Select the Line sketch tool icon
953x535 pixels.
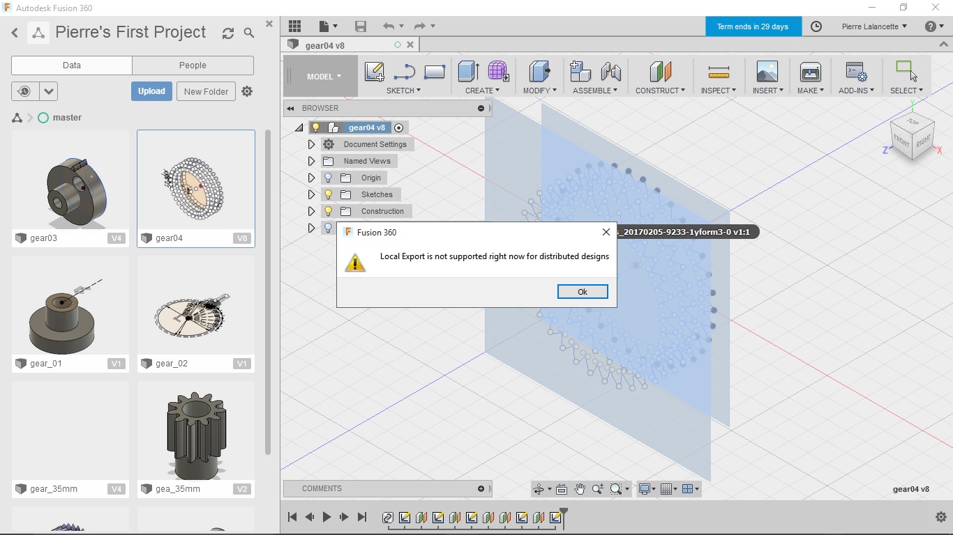(404, 71)
